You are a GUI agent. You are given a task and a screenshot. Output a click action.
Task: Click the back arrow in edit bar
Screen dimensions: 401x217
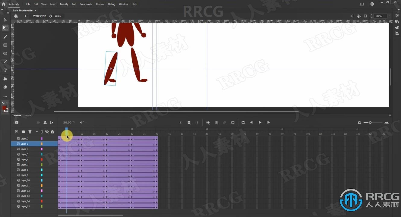[26, 16]
